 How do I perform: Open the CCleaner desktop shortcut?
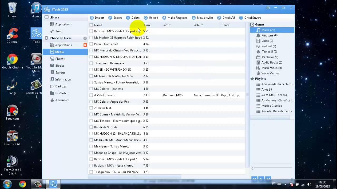tap(12, 36)
